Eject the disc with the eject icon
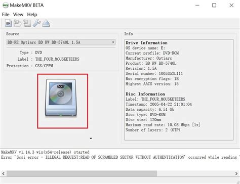The width and height of the screenshot is (240, 184). [x=46, y=23]
